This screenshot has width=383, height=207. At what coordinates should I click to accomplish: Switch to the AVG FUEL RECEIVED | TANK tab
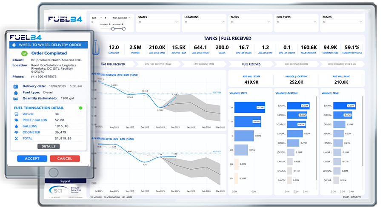158,64
